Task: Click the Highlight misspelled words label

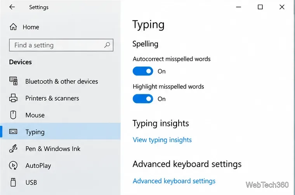Action: click(x=168, y=87)
